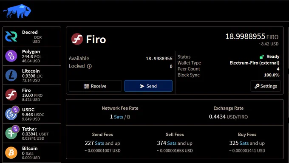Click the Block Sync 100.0% value
Image resolution: width=289 pixels, height=163 pixels.
point(272,75)
